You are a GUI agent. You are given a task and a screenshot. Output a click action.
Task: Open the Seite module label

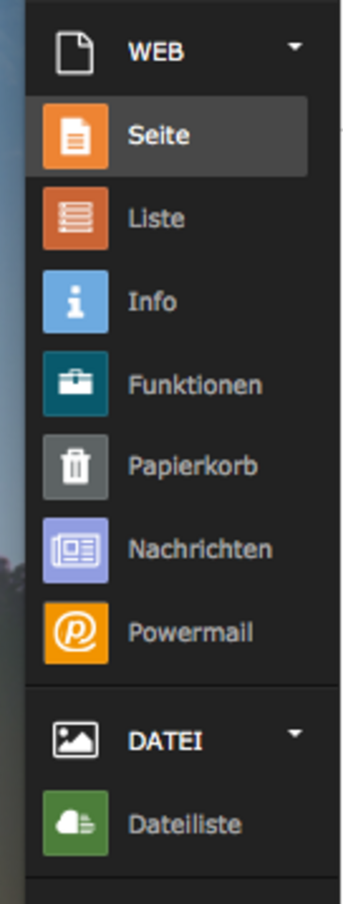159,135
